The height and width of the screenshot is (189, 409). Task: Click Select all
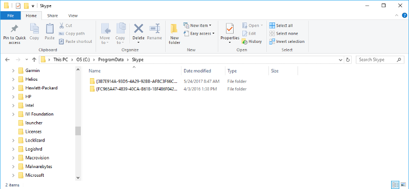pyautogui.click(x=281, y=26)
